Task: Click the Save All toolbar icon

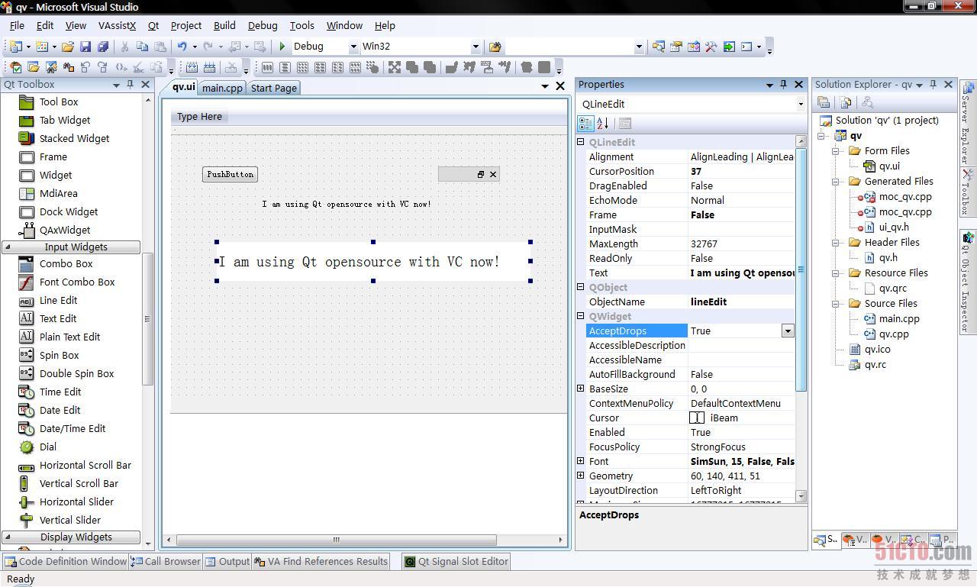Action: 103,47
